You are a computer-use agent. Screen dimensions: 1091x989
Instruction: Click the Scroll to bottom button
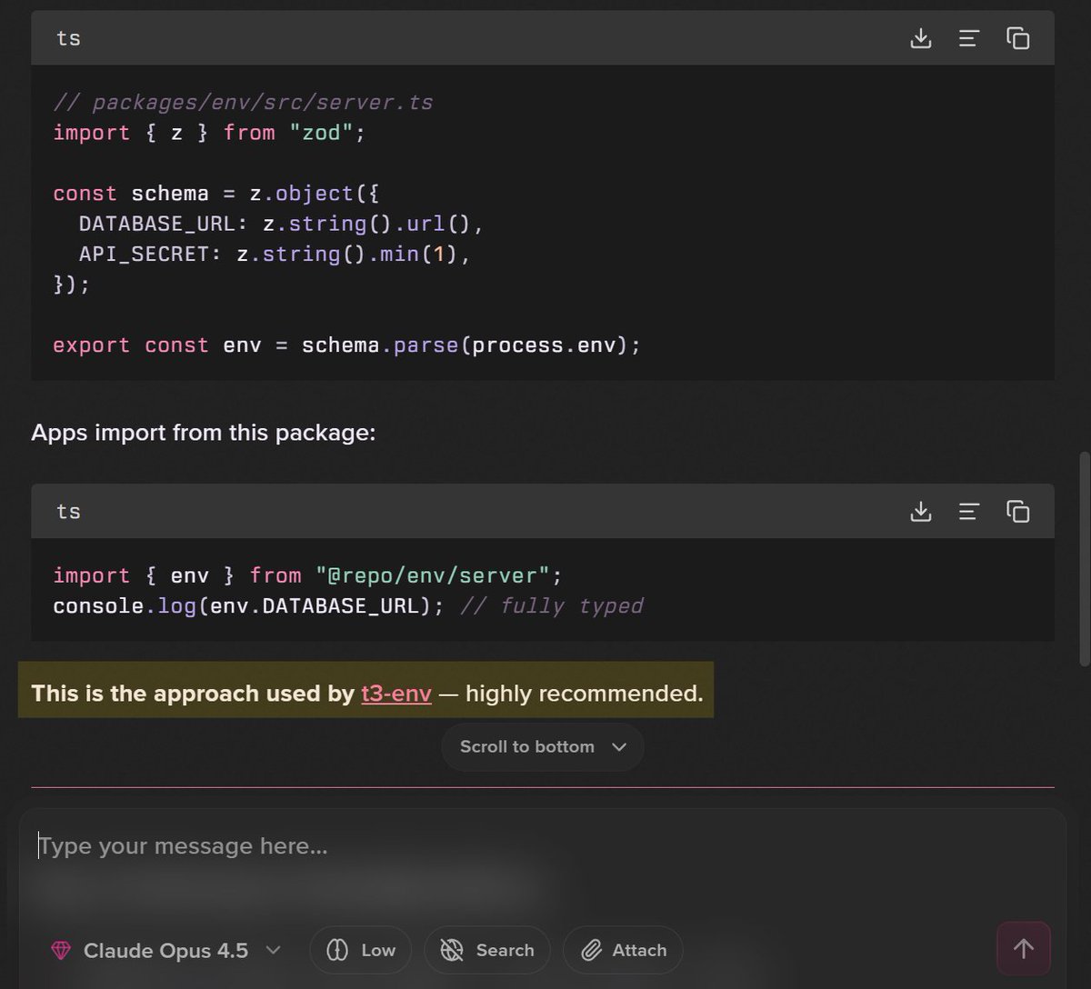click(543, 747)
